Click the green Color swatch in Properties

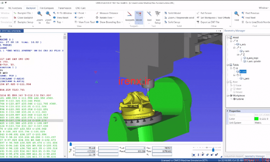point(256,119)
